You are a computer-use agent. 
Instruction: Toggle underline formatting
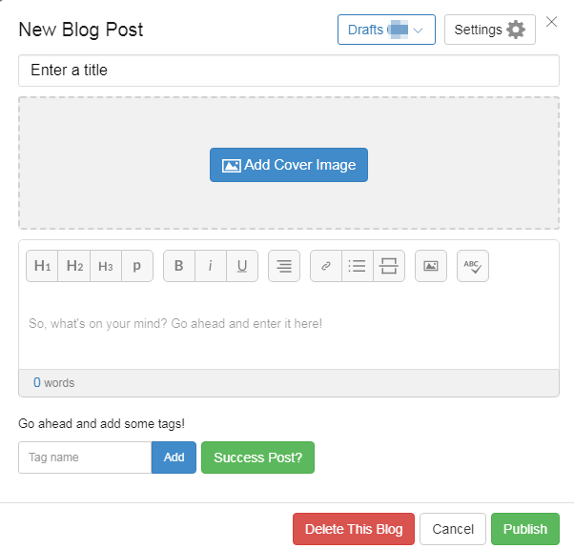coord(242,266)
